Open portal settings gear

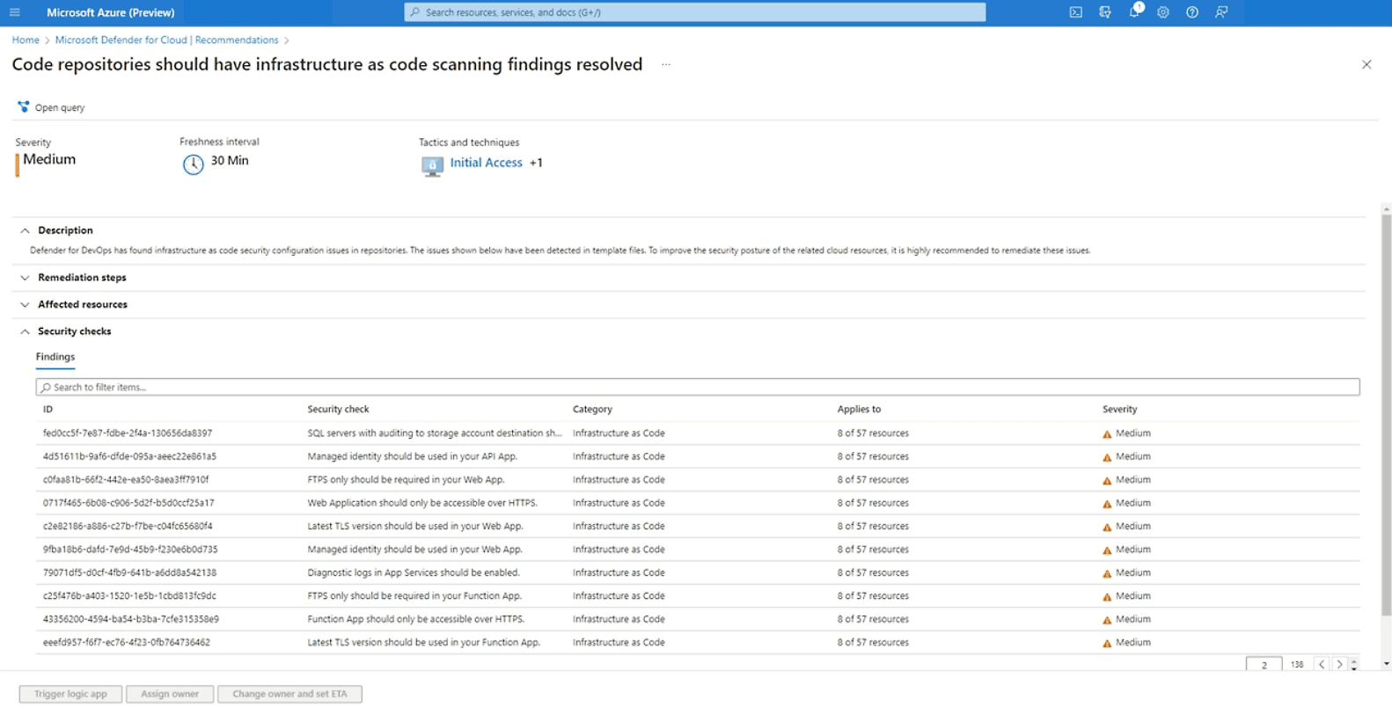coord(1163,12)
